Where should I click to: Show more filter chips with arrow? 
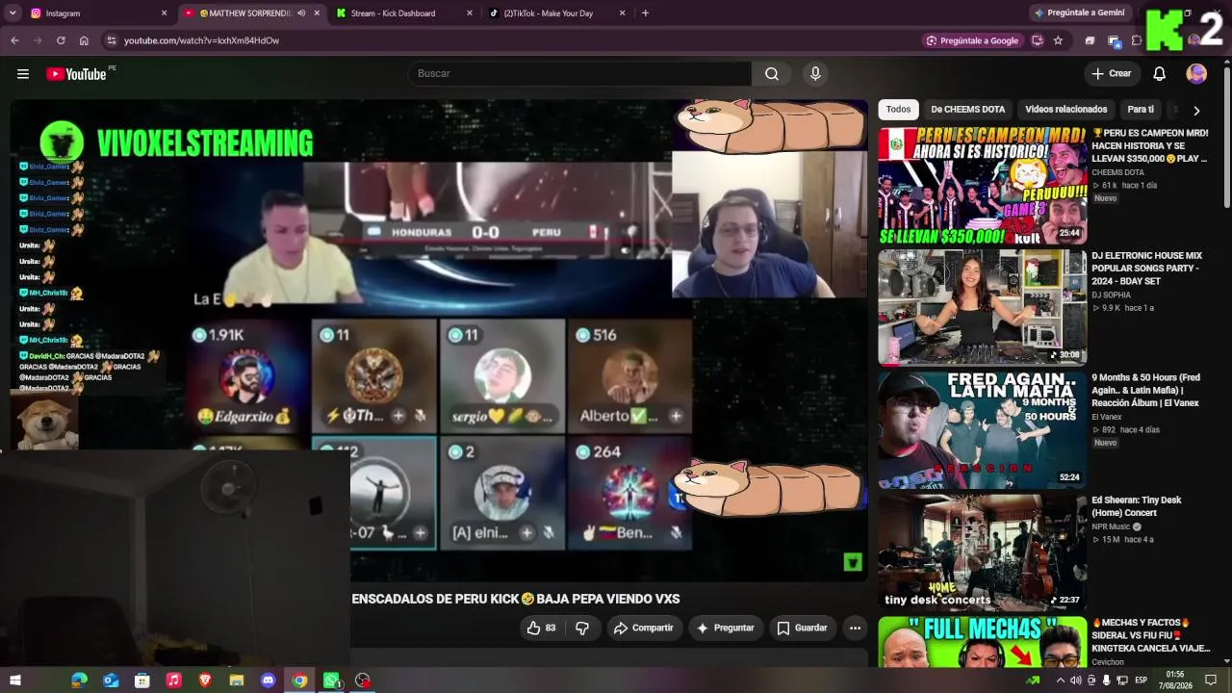coord(1196,110)
